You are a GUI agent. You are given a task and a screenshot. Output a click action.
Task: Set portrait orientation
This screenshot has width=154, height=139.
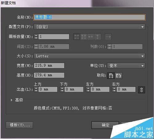[111, 76]
